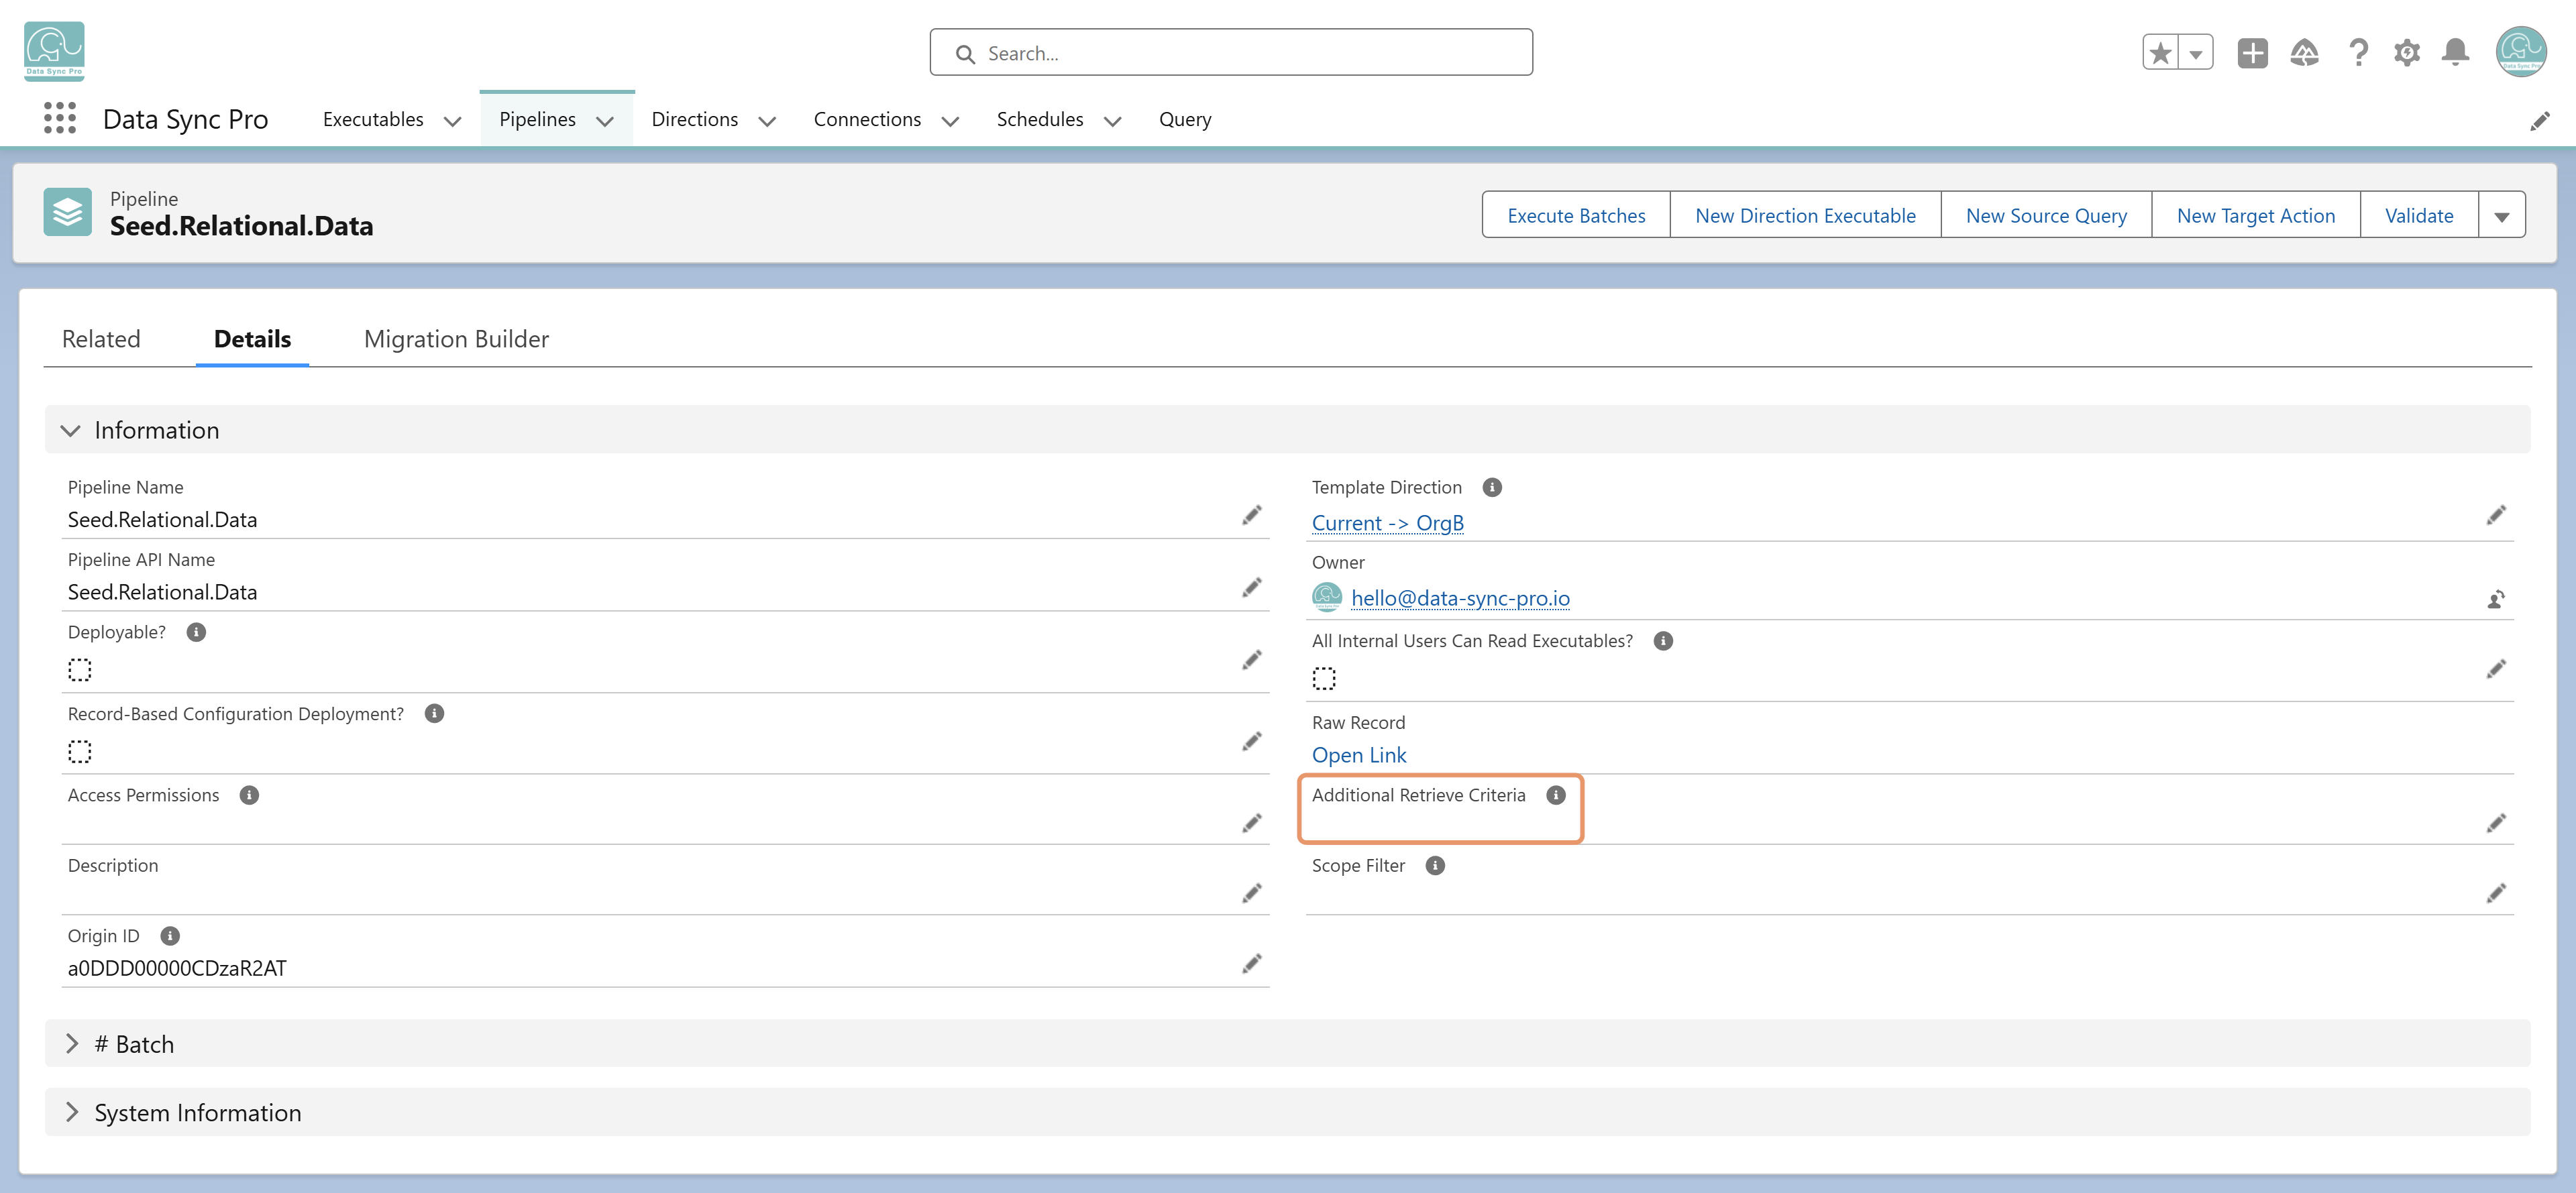
Task: Click the Execute Batches button
Action: click(1576, 215)
